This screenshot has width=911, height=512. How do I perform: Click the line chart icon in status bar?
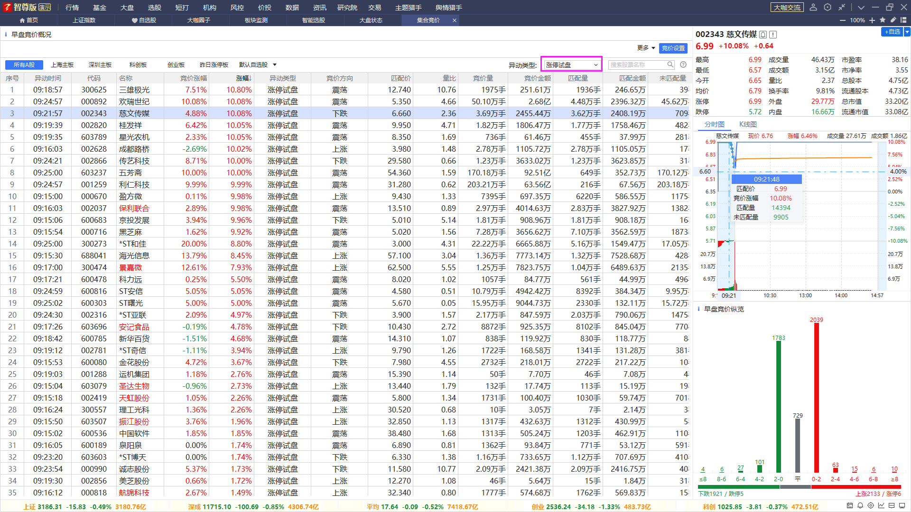click(x=881, y=506)
